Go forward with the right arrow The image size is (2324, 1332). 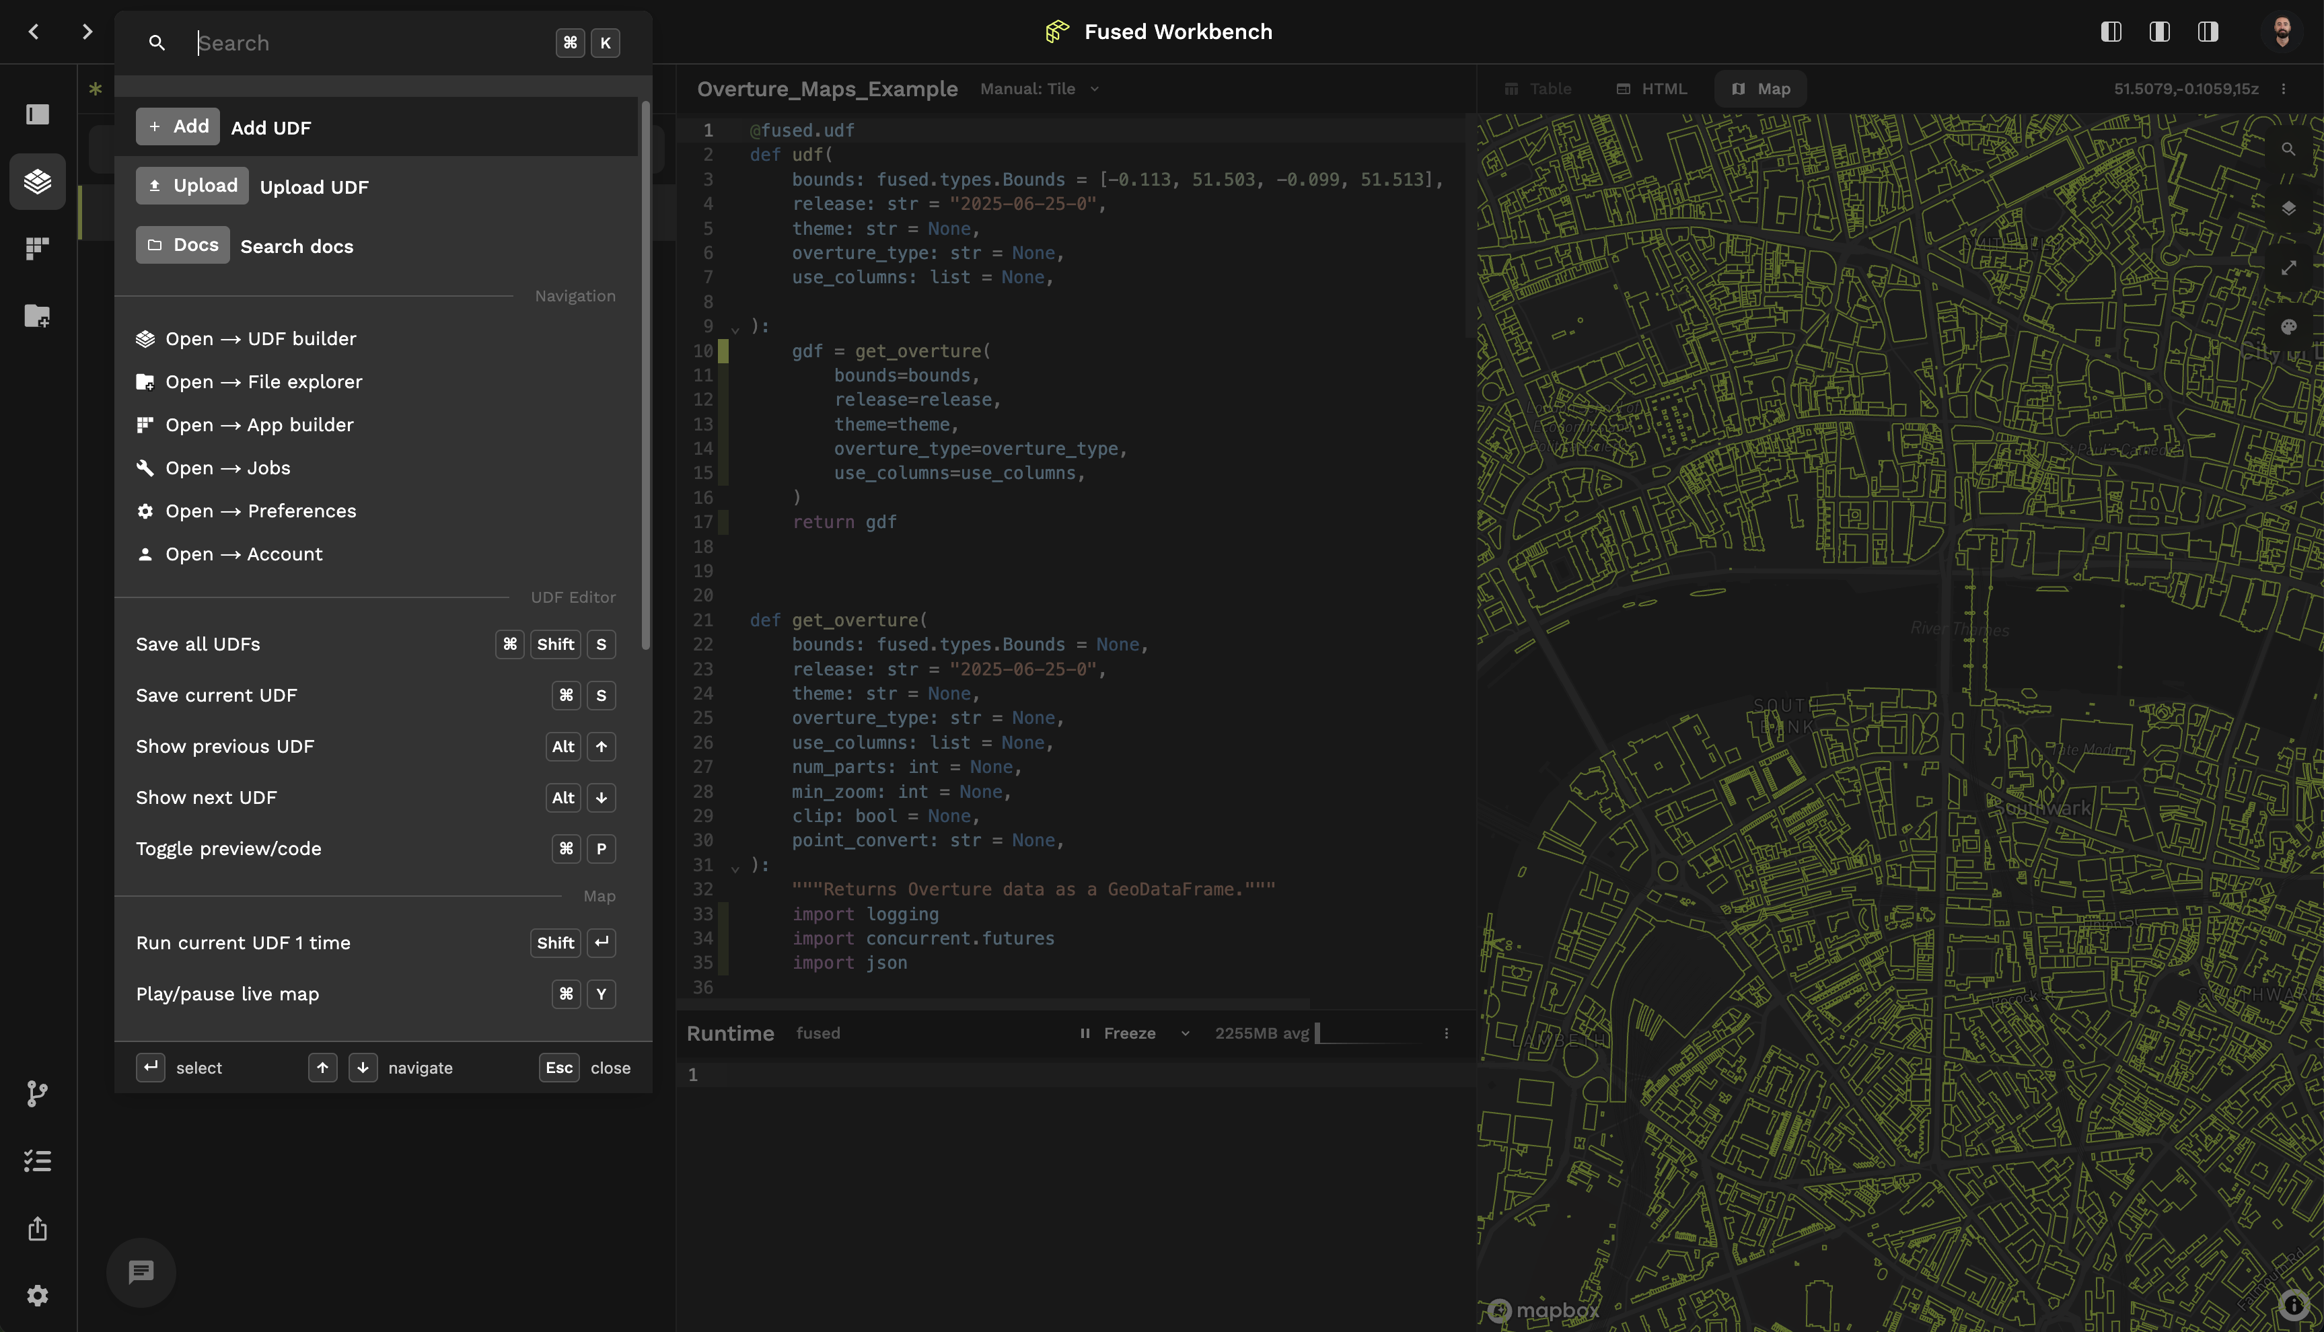point(87,31)
